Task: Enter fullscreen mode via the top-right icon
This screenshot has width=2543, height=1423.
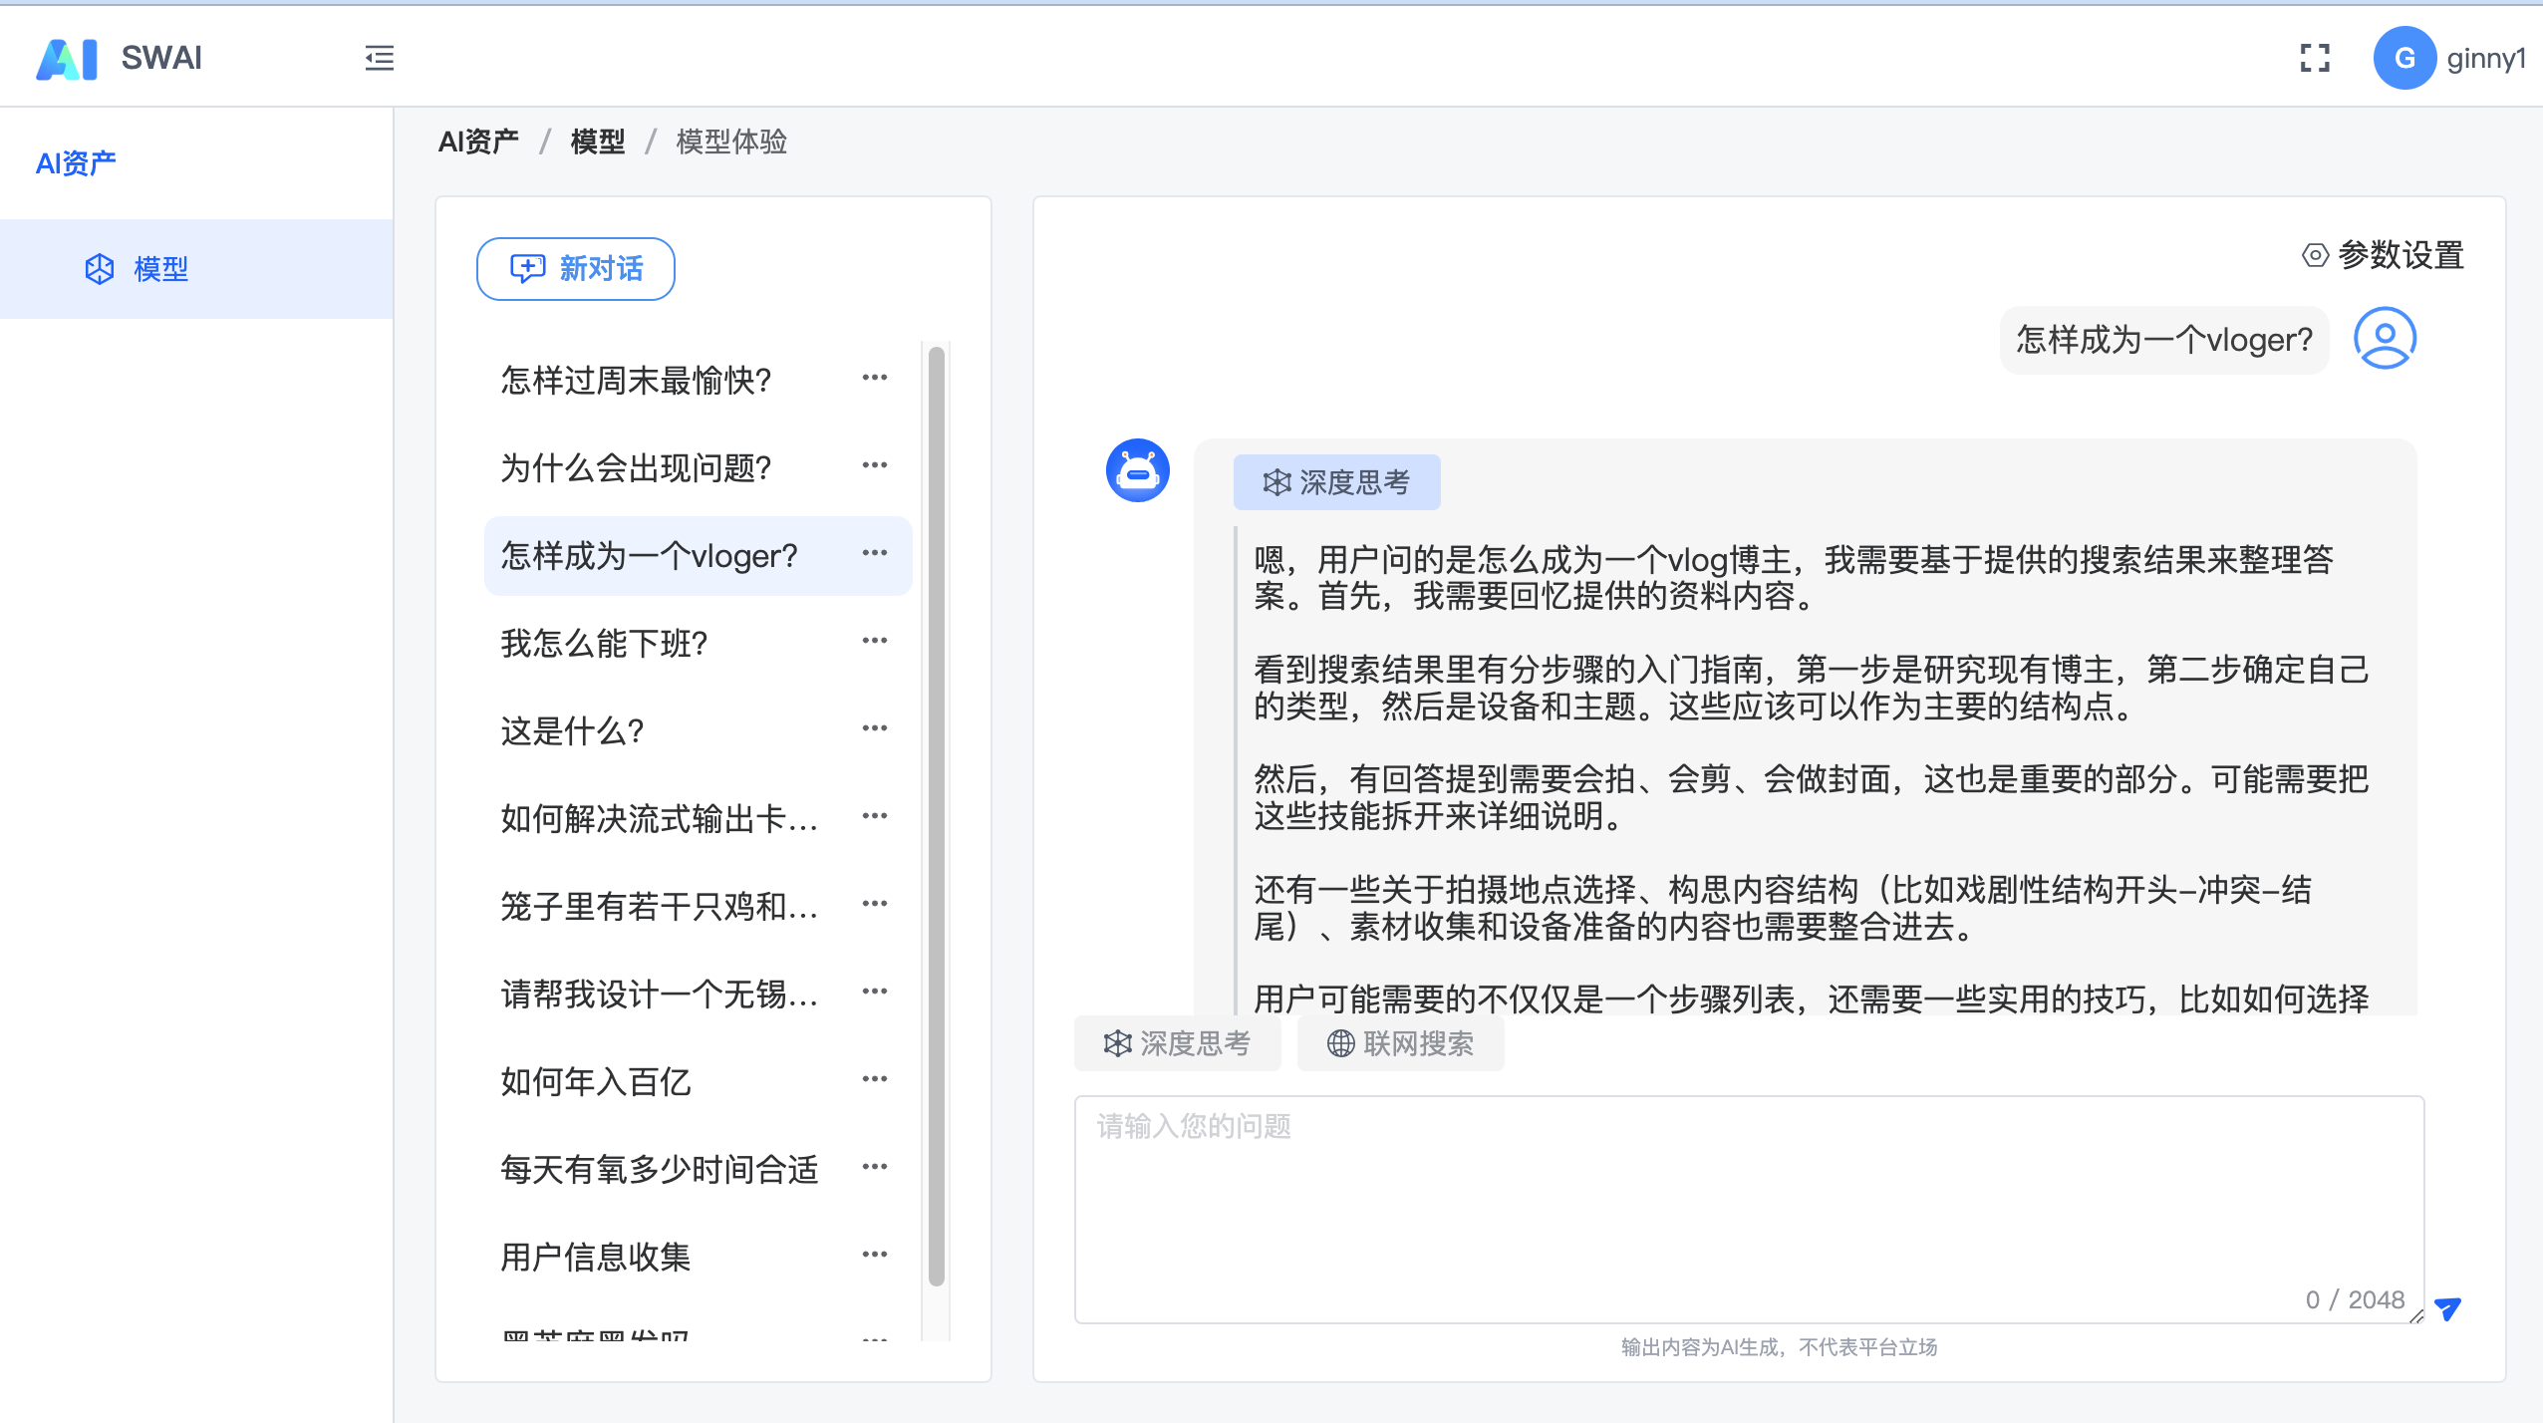Action: coord(2315,58)
